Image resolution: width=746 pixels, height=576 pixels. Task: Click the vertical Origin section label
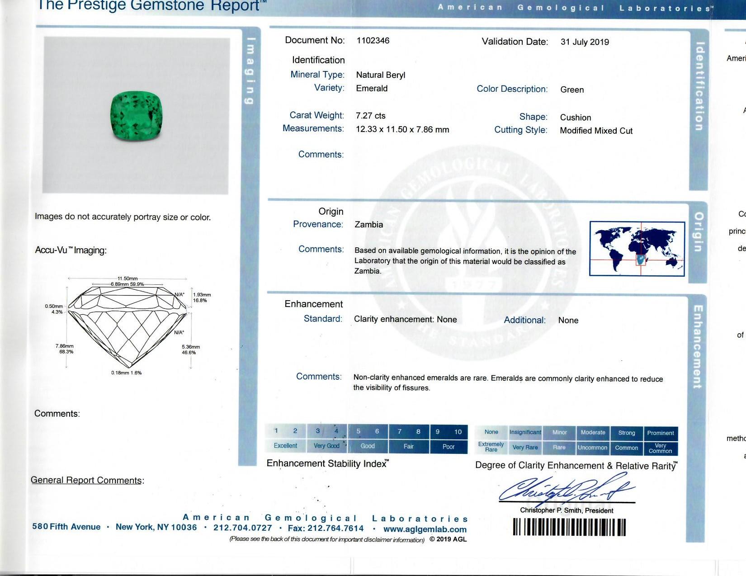[699, 232]
